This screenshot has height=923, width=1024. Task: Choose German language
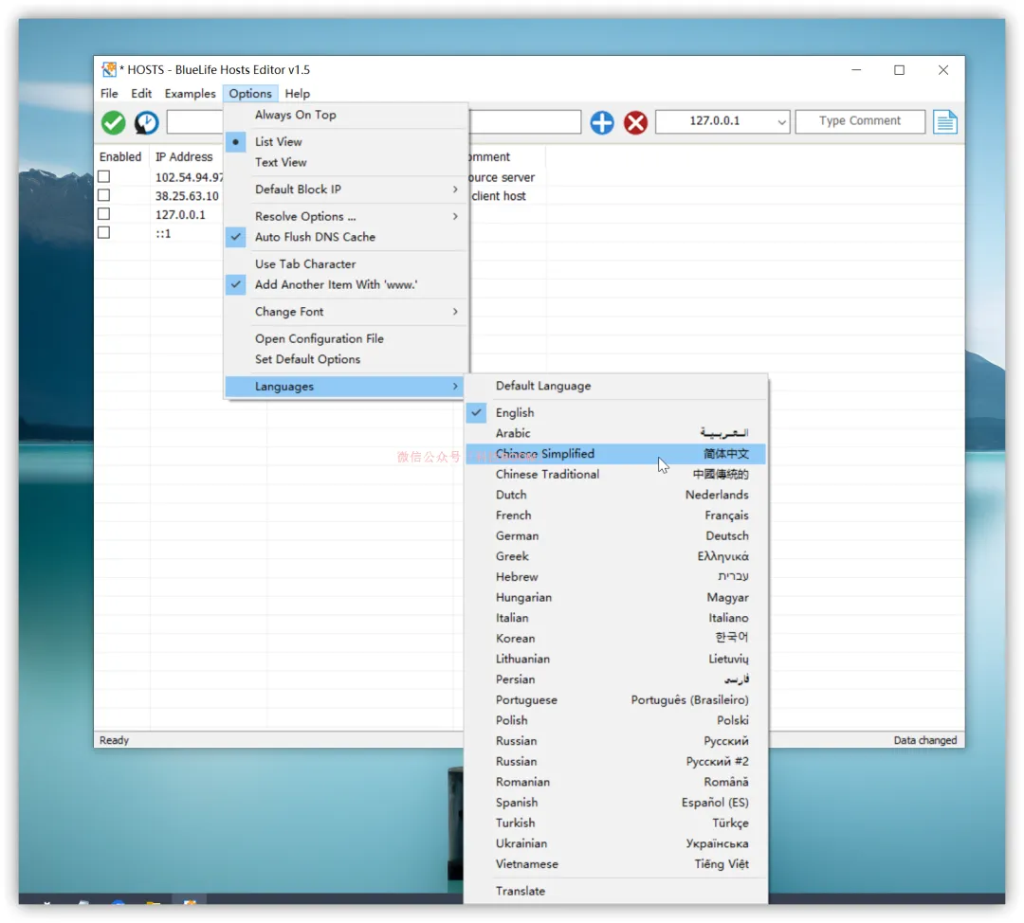(x=616, y=536)
